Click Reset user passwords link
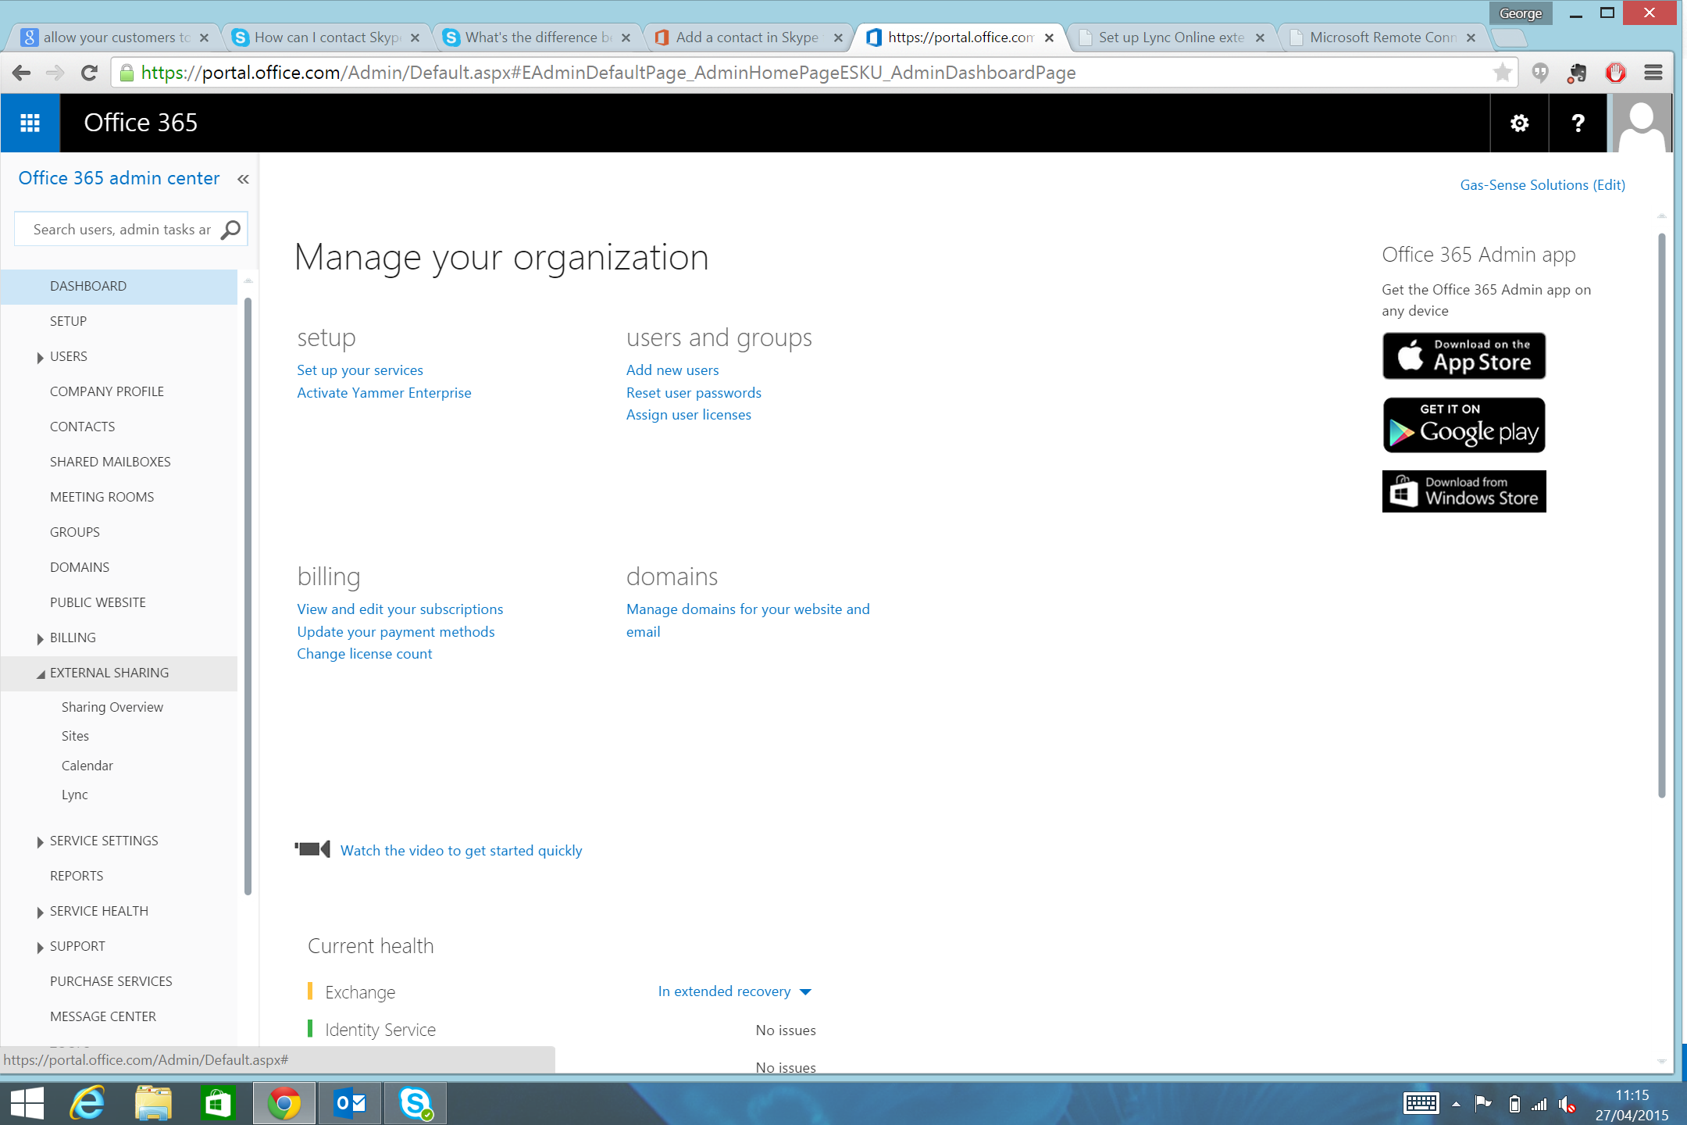The image size is (1687, 1125). [x=694, y=393]
